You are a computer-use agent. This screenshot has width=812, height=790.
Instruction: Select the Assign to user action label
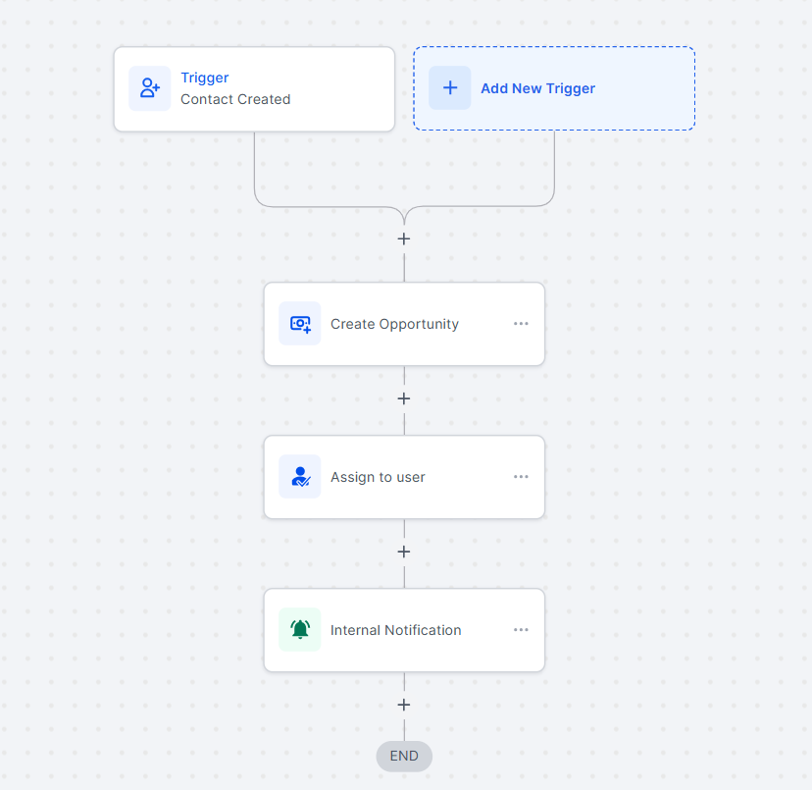378,477
